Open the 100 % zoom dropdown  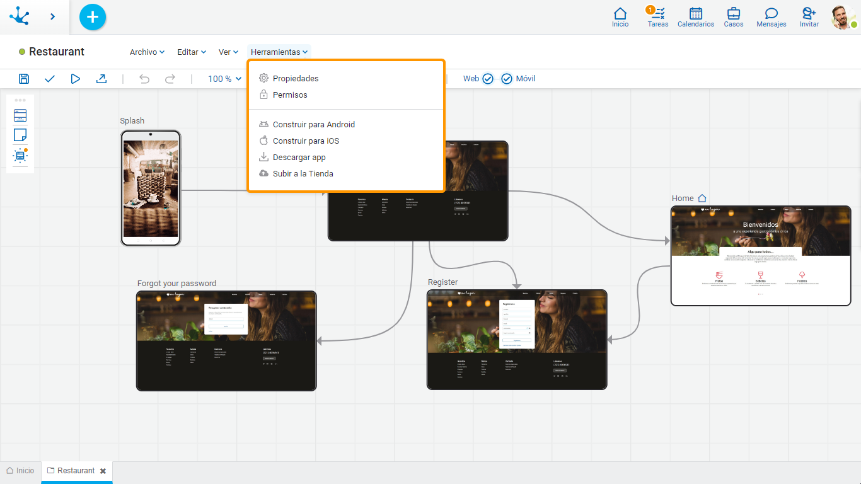tap(225, 79)
